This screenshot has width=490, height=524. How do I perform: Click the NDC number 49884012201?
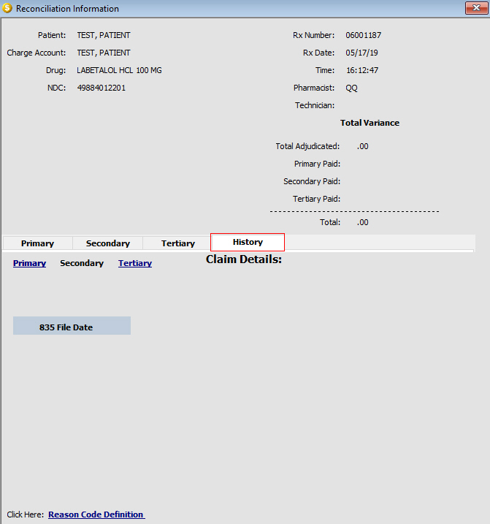[102, 88]
